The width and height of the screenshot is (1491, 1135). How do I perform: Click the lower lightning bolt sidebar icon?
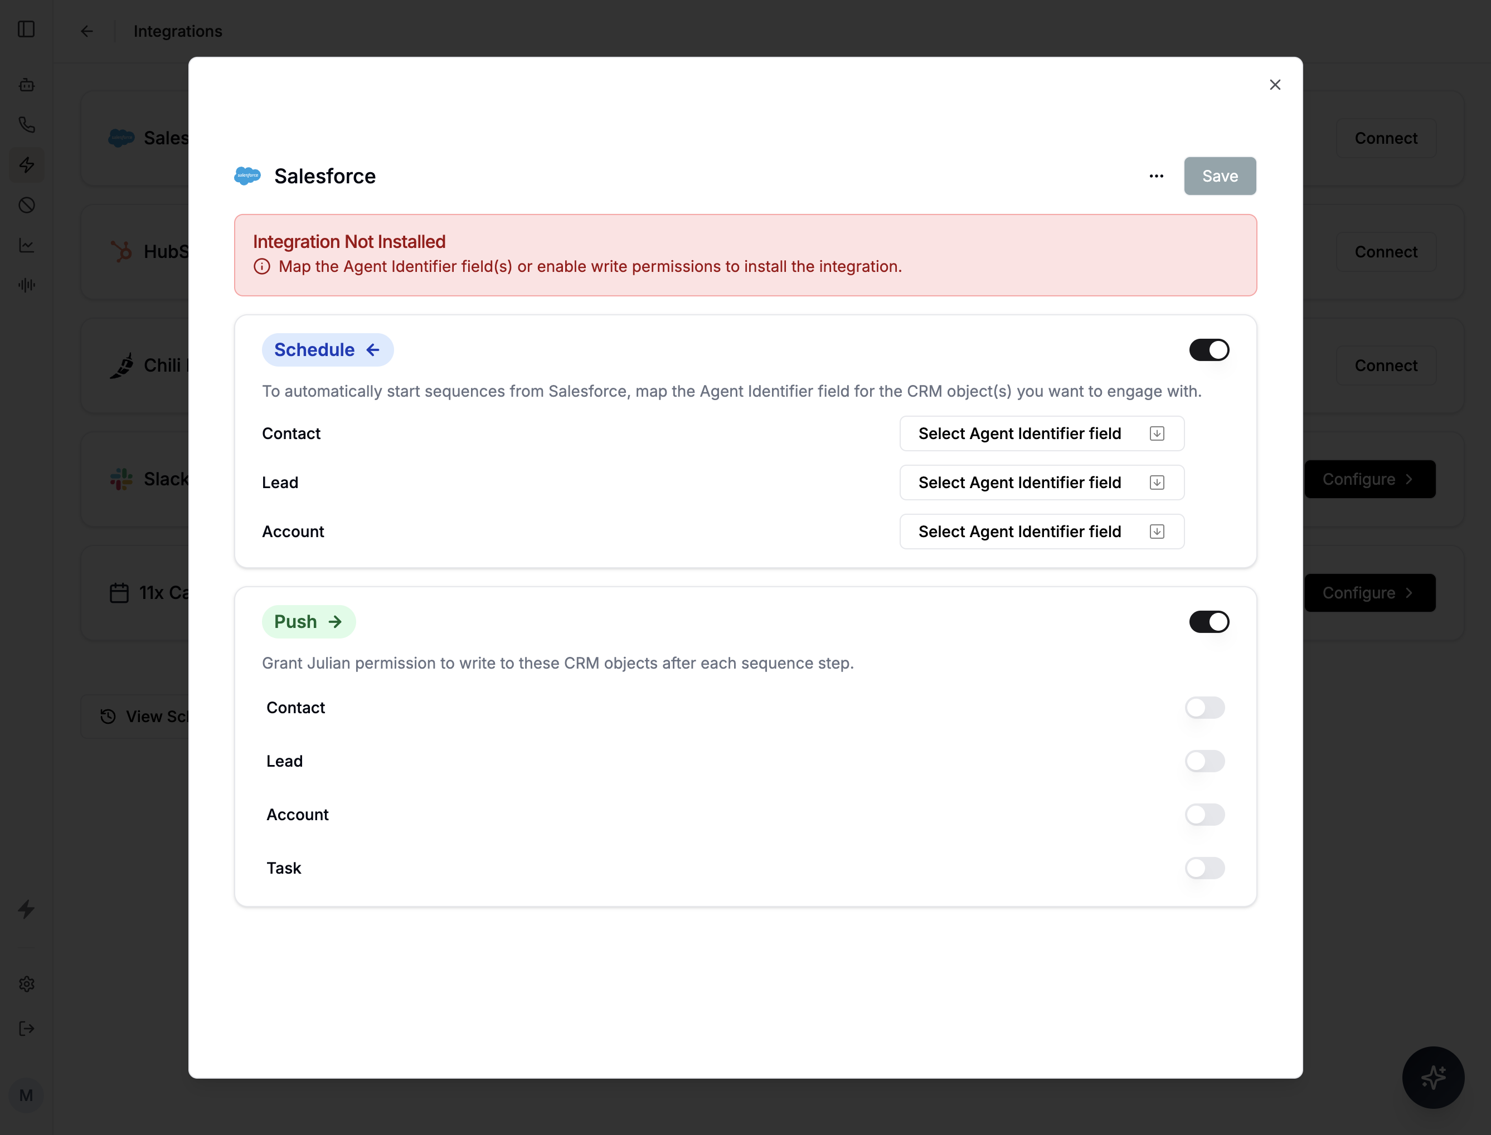tap(26, 909)
